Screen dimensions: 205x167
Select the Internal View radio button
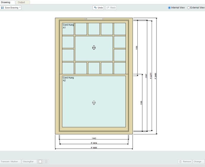click(170, 8)
